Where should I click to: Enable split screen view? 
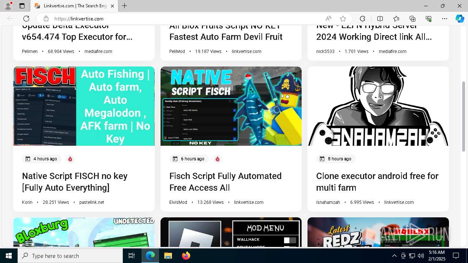click(380, 19)
